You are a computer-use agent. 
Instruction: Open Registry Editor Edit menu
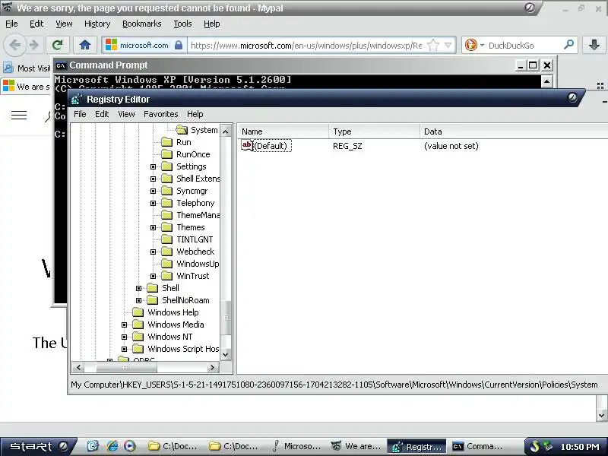tap(102, 114)
